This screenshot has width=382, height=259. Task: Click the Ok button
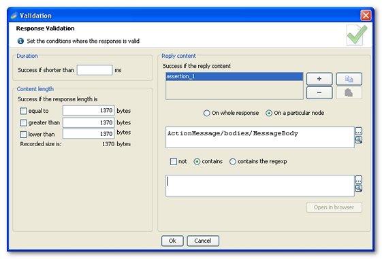pyautogui.click(x=172, y=241)
